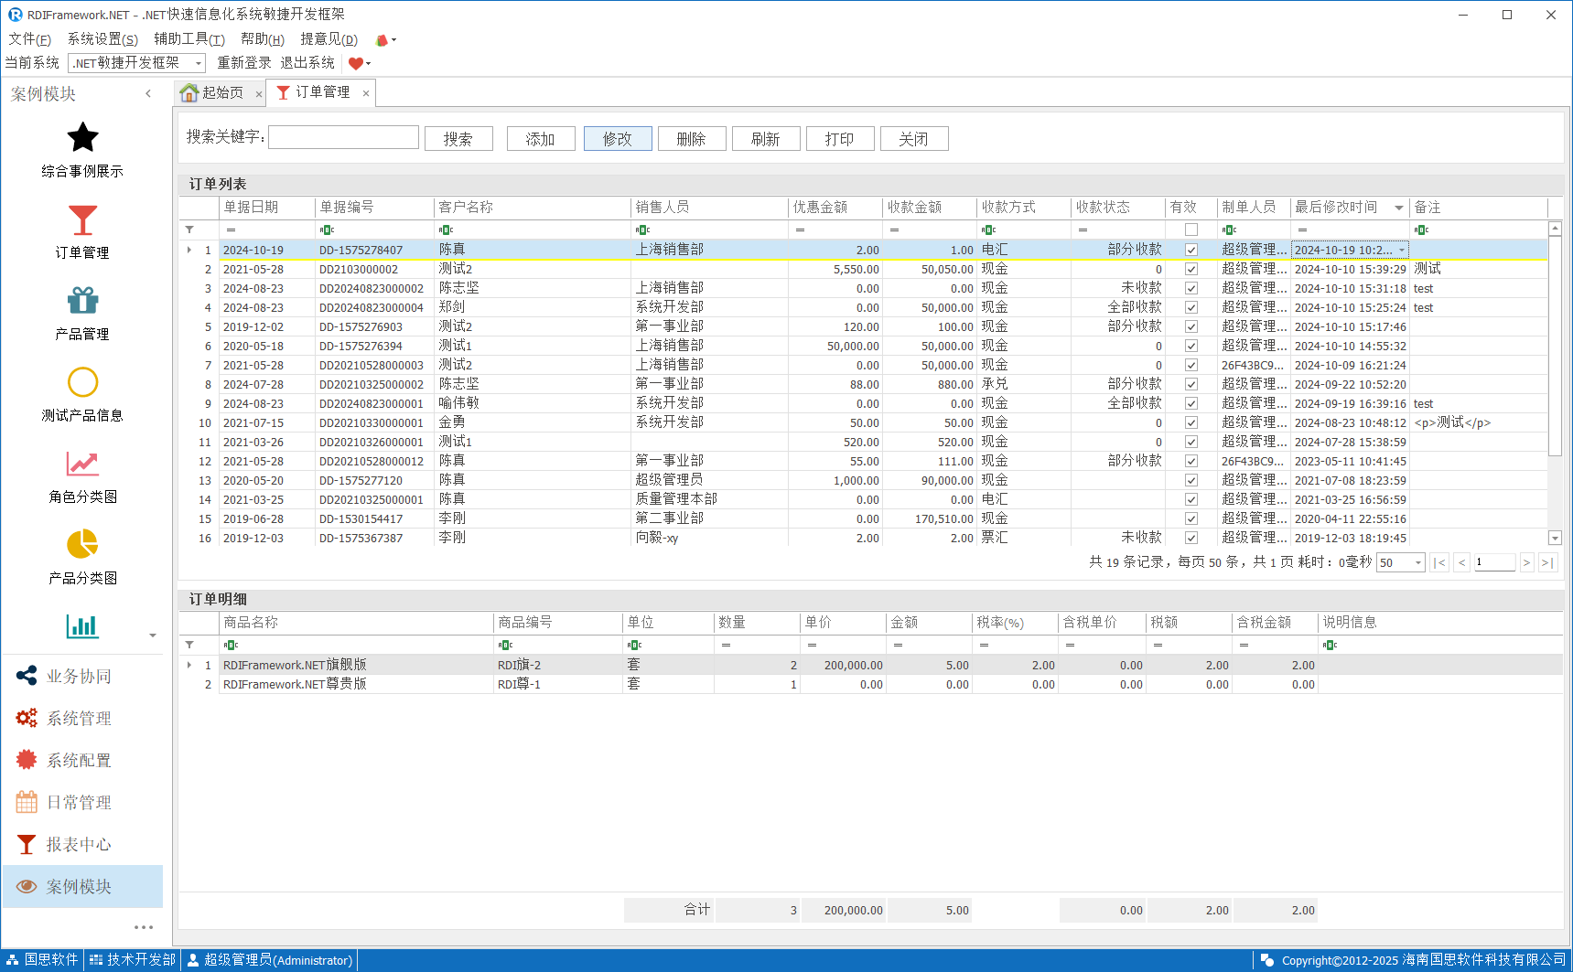Focus the 搜索关键字 input field
Screen dimensions: 1573x972
point(343,137)
